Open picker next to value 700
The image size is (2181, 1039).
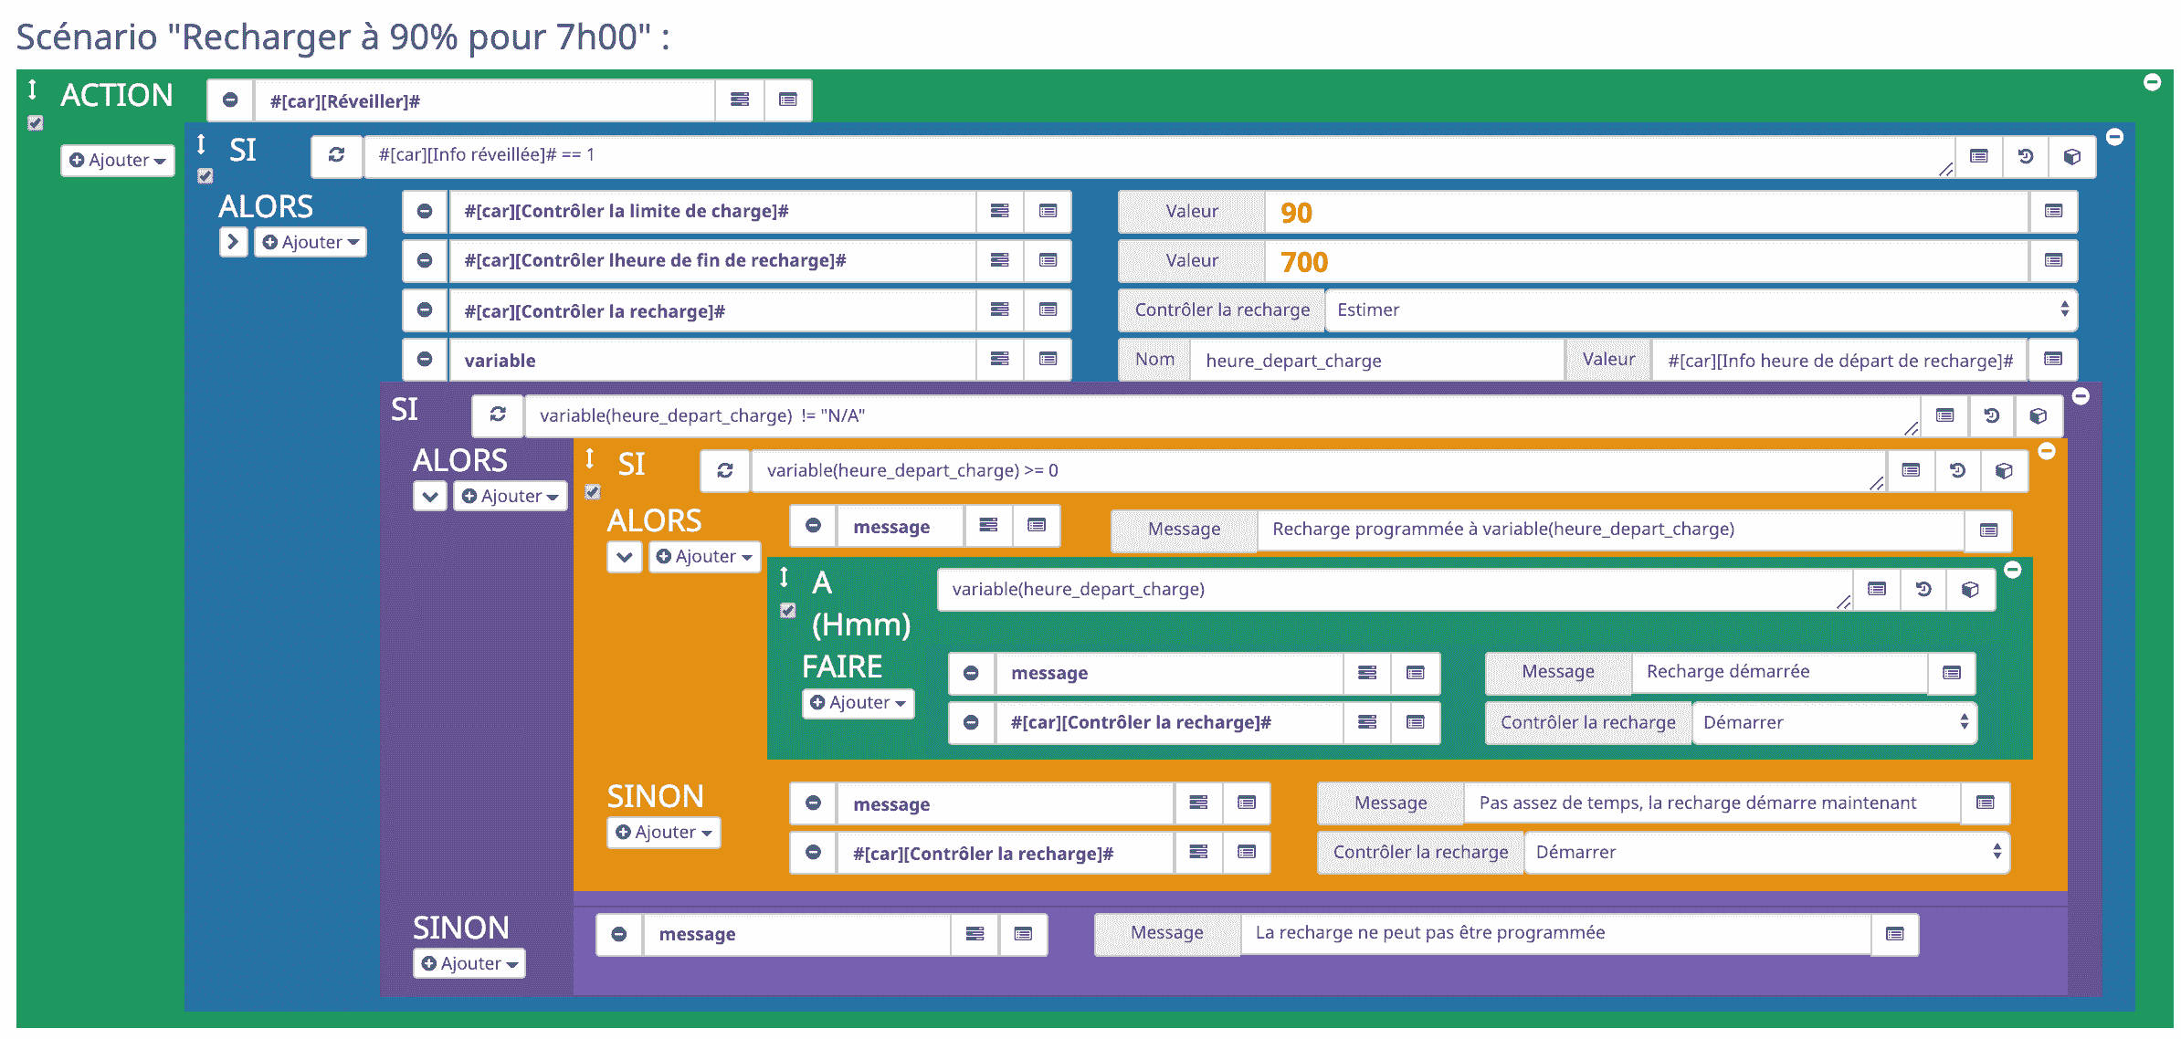2053,260
